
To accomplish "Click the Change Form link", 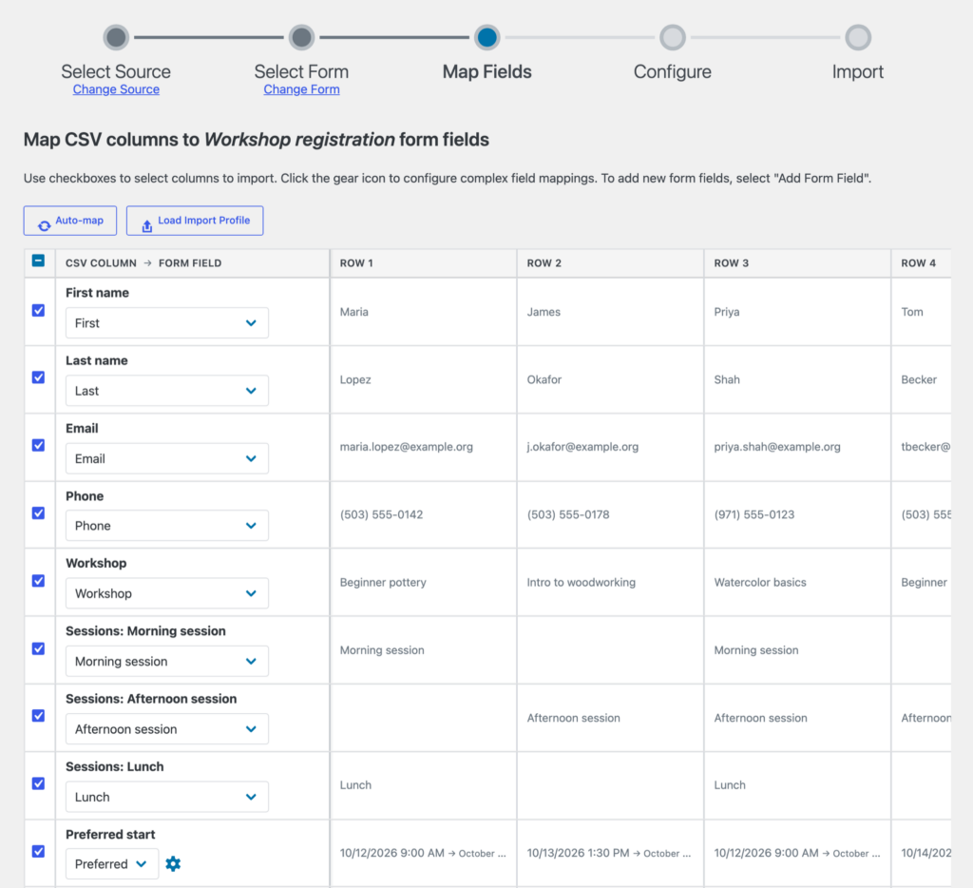I will click(301, 89).
